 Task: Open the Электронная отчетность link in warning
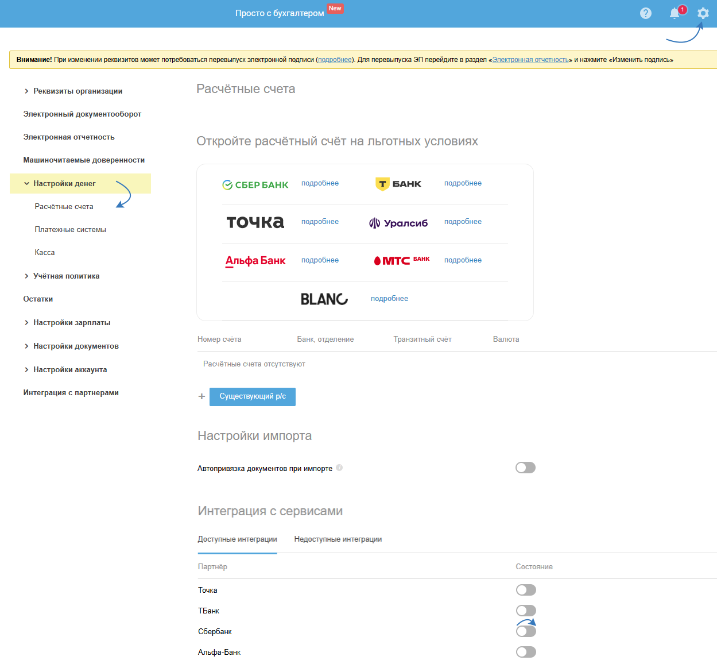(x=530, y=60)
